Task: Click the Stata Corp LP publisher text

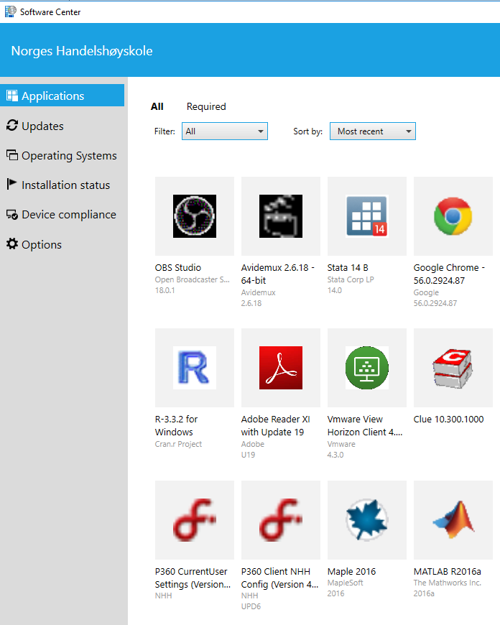Action: click(351, 279)
